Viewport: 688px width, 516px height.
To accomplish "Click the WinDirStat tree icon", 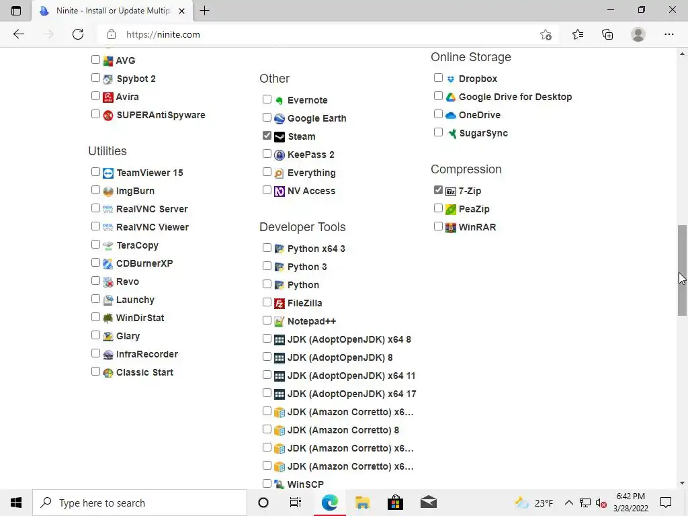I will coord(108,318).
